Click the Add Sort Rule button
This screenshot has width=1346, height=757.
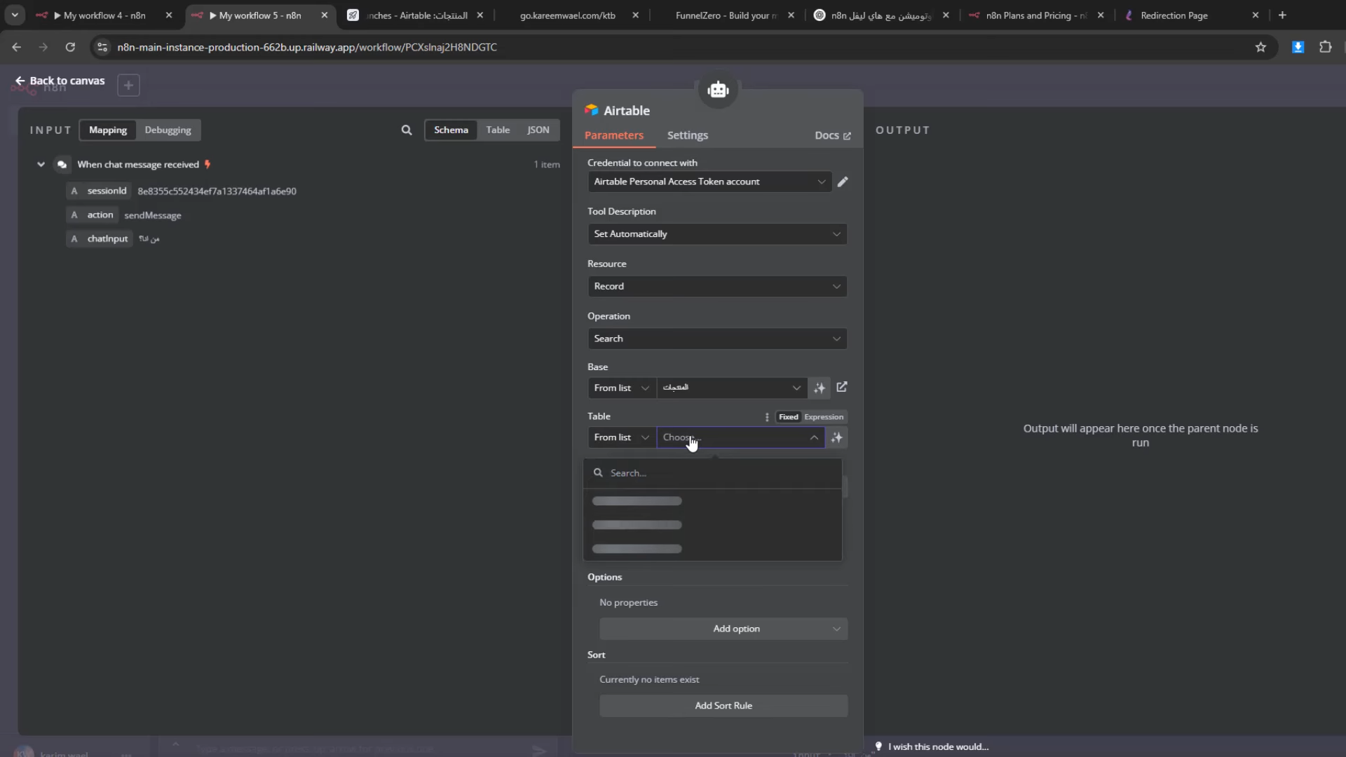coord(723,706)
